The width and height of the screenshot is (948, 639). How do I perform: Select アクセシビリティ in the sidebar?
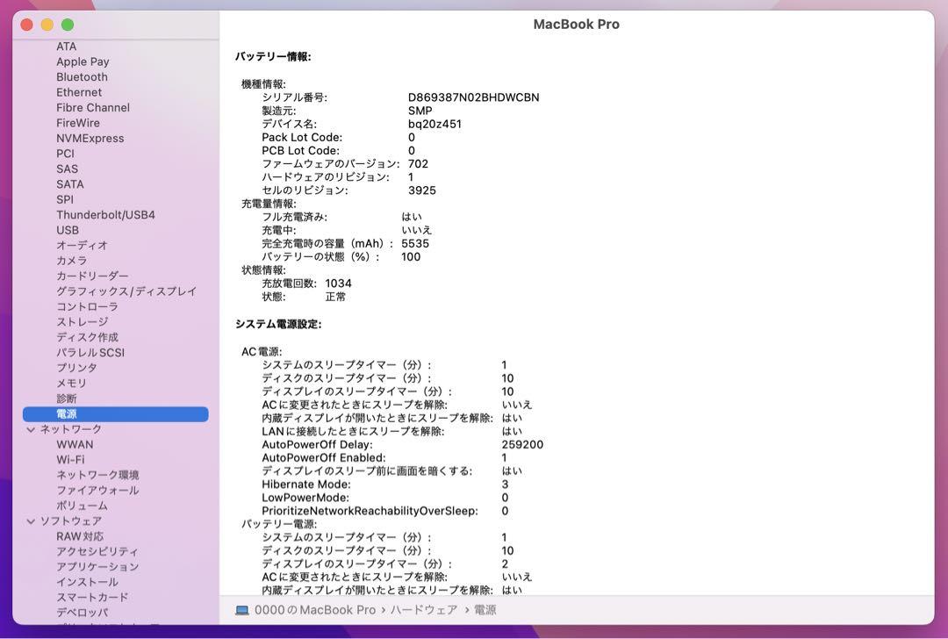97,552
